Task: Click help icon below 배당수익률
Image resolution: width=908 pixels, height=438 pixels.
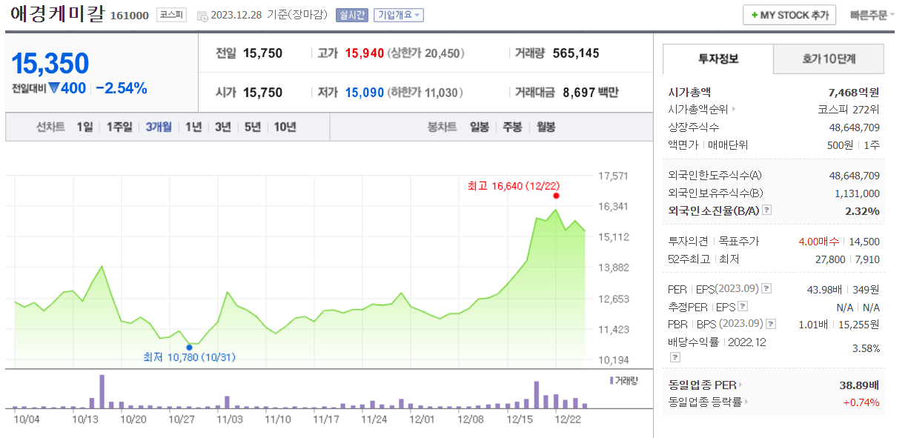Action: click(x=675, y=356)
